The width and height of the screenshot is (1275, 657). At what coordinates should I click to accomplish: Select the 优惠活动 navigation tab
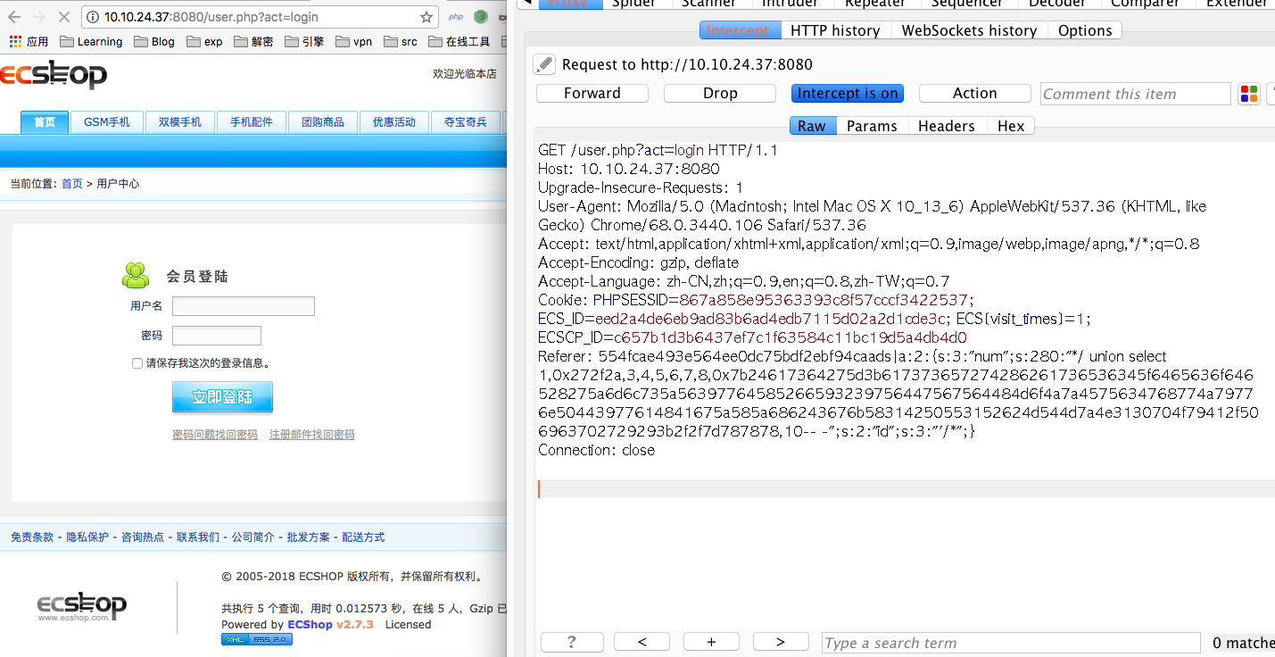(394, 122)
